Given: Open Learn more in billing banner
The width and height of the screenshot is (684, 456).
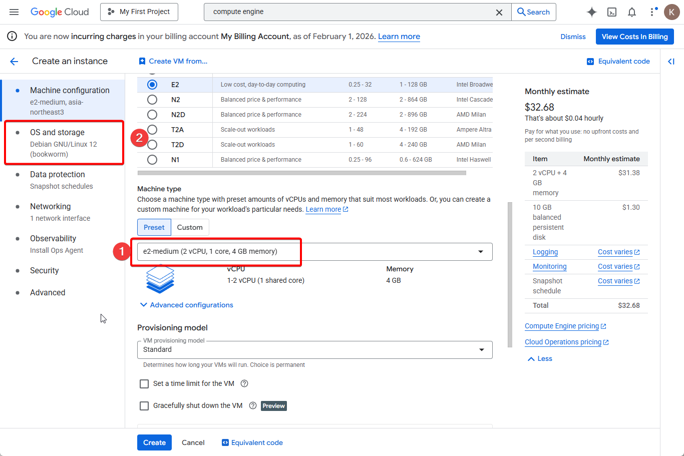Looking at the screenshot, I should (x=399, y=37).
